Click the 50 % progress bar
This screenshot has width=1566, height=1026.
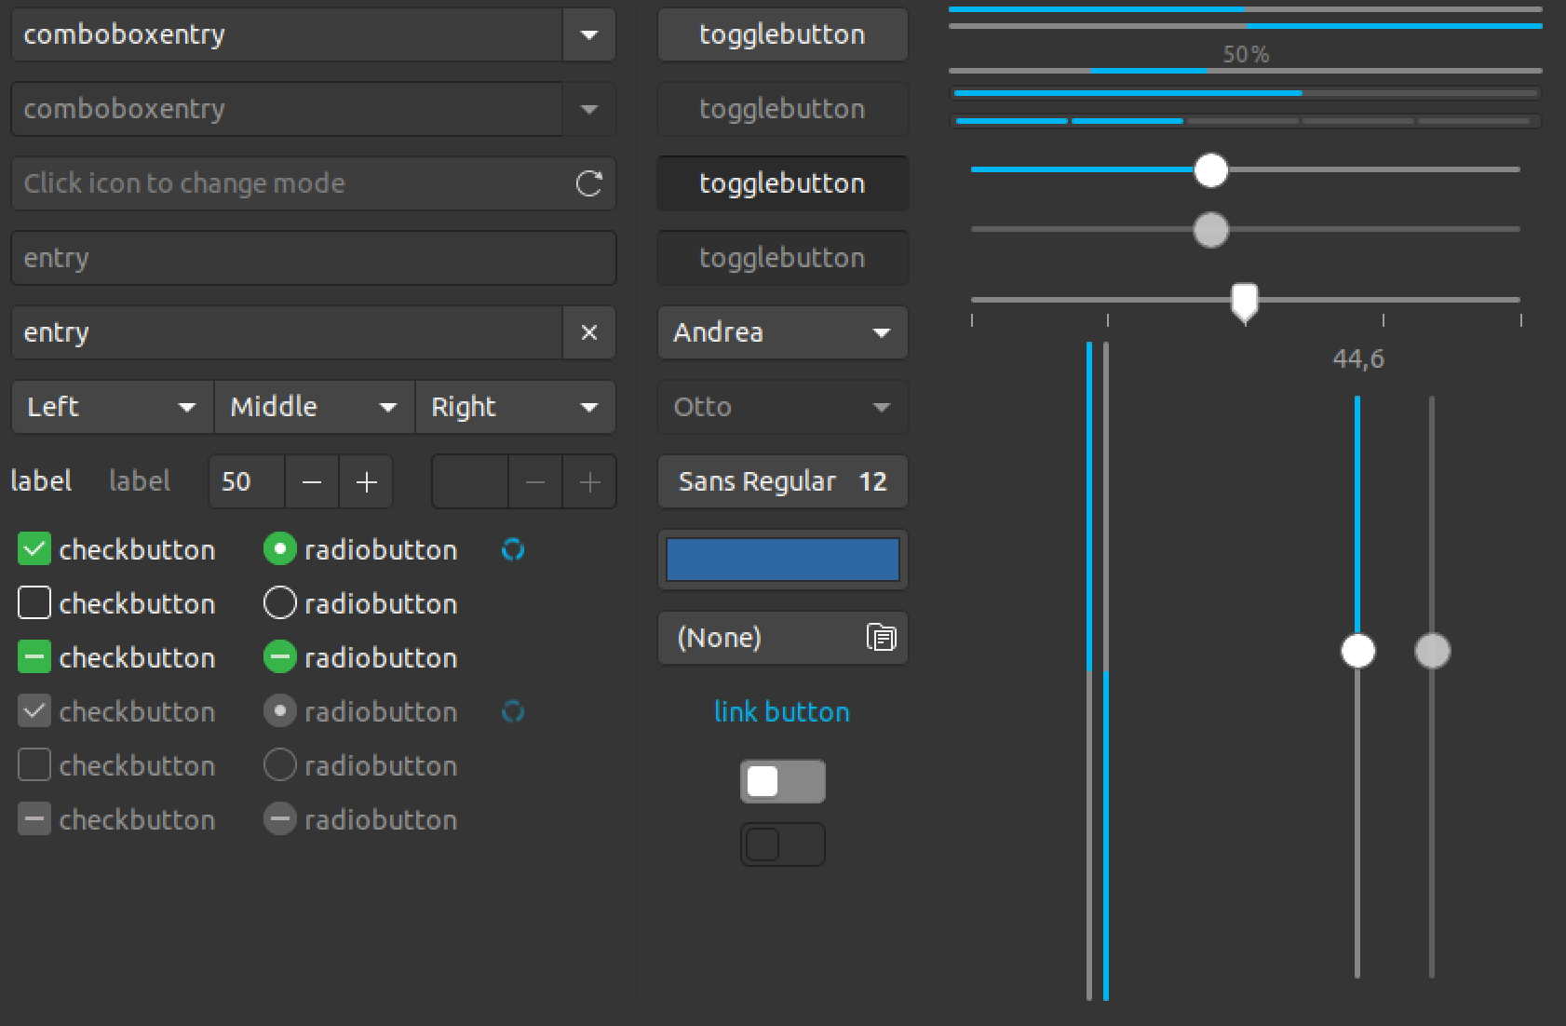point(1246,71)
